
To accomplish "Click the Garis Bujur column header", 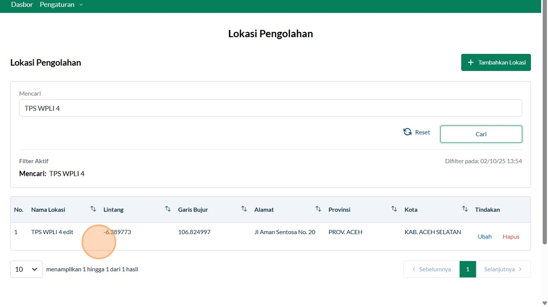I will 193,210.
